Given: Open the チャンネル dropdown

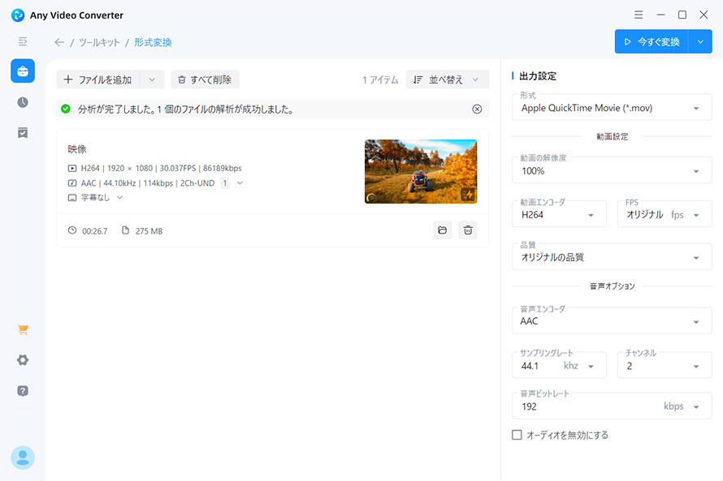Looking at the screenshot, I should (x=665, y=366).
